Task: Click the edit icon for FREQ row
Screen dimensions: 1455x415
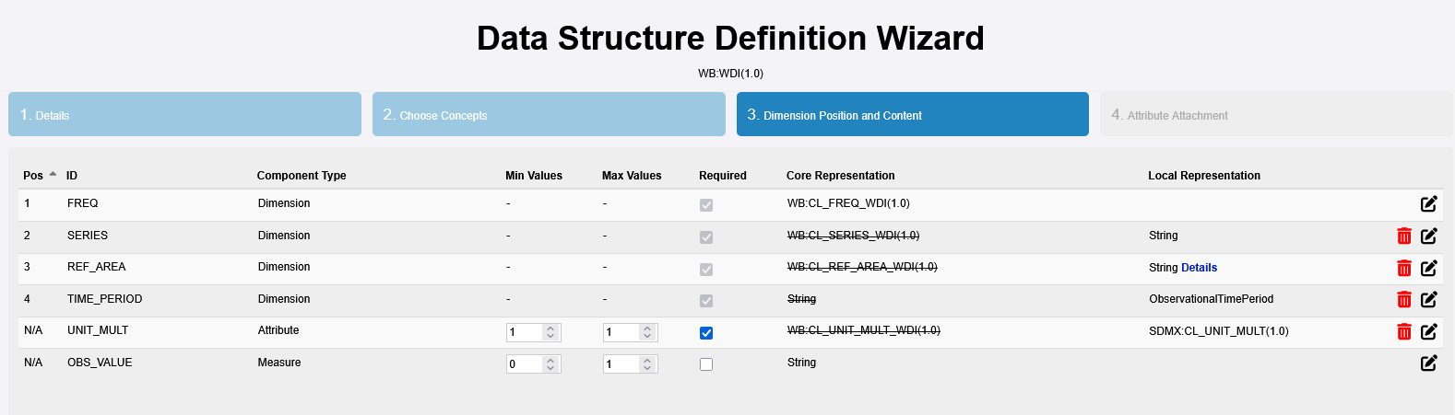Action: click(x=1428, y=204)
